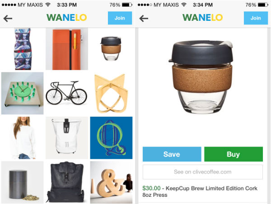Click the Join button on the product screen
This screenshot has height=204, width=271.
click(x=256, y=18)
